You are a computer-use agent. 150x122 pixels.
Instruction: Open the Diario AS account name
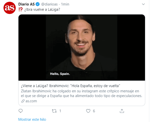pyautogui.click(x=26, y=4)
